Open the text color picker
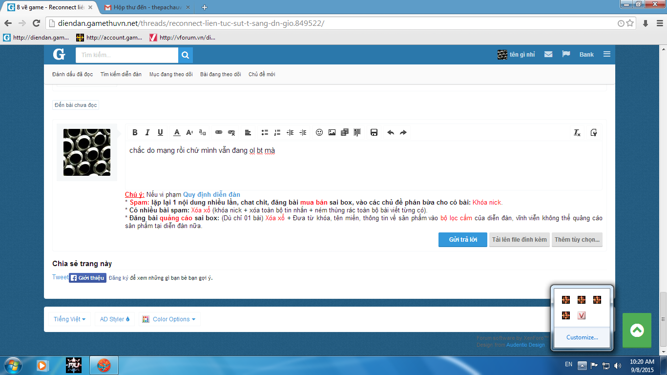The height and width of the screenshot is (375, 667). click(177, 132)
